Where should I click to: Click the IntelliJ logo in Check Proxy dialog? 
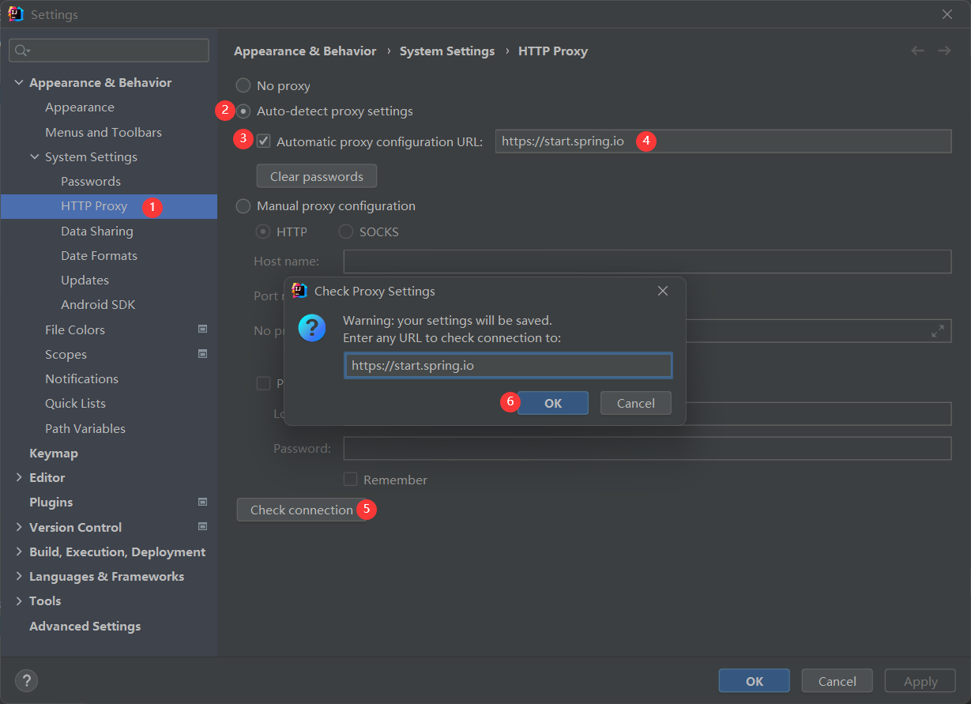coord(299,291)
